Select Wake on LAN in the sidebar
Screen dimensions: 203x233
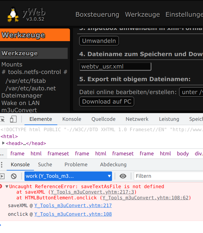tap(20, 103)
